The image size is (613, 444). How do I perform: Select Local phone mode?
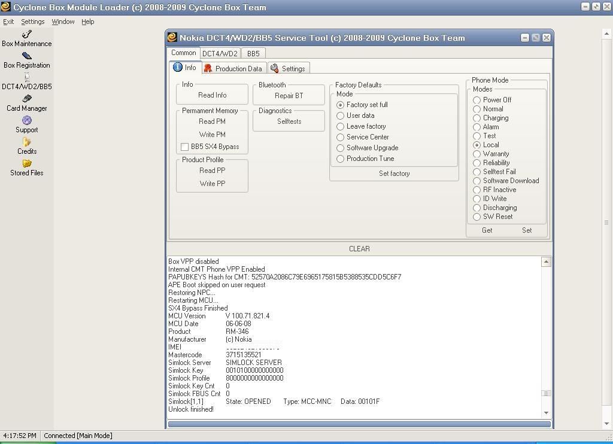pyautogui.click(x=477, y=145)
